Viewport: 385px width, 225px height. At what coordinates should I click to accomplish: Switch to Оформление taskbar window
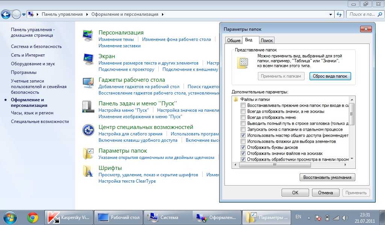tap(217, 217)
